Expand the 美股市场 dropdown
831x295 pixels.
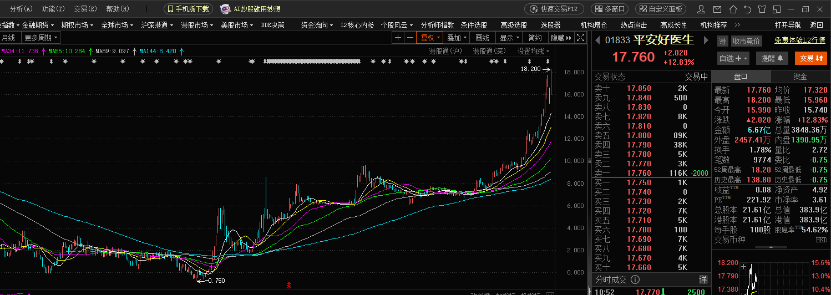tap(237, 25)
